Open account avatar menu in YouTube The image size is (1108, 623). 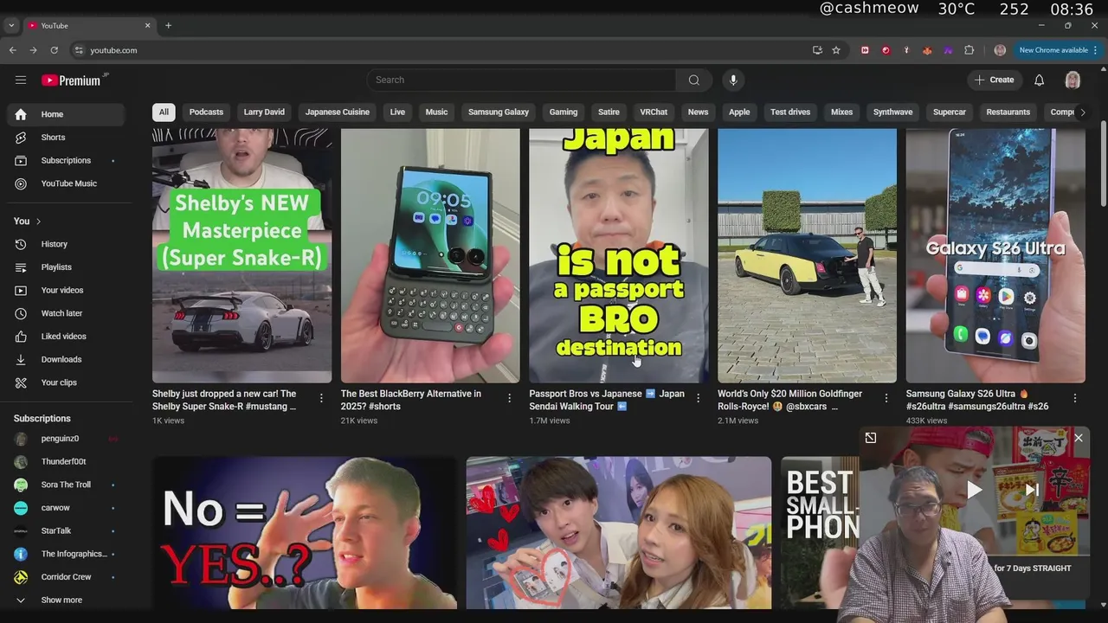pyautogui.click(x=1073, y=80)
